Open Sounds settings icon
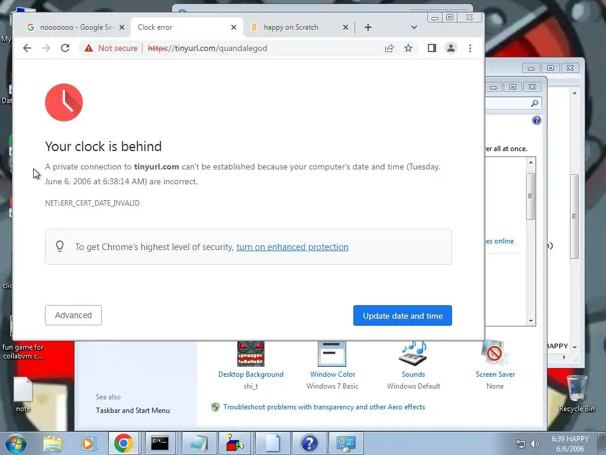The width and height of the screenshot is (606, 455). point(413,354)
